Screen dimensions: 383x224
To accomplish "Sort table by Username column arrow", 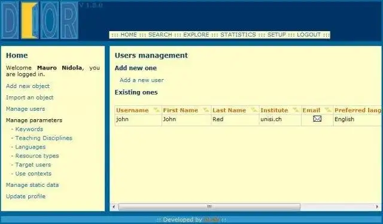I will click(156, 110).
